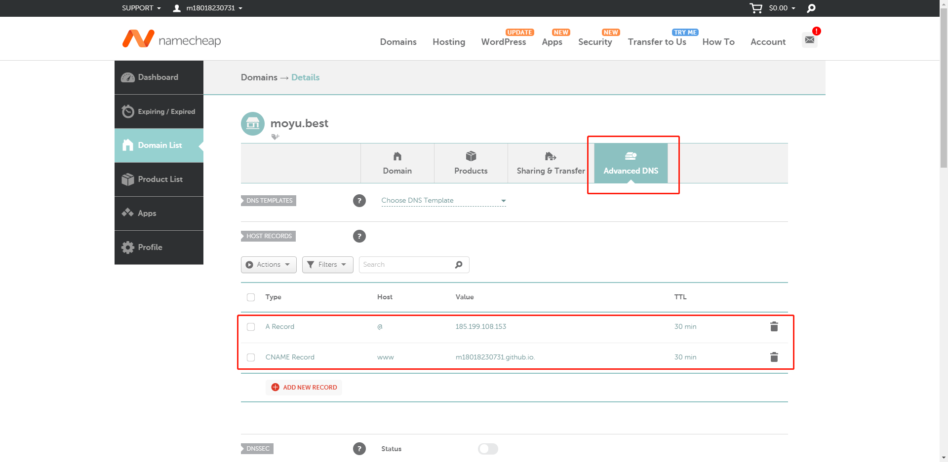Image resolution: width=948 pixels, height=462 pixels.
Task: Open the Domains menu
Action: (398, 42)
